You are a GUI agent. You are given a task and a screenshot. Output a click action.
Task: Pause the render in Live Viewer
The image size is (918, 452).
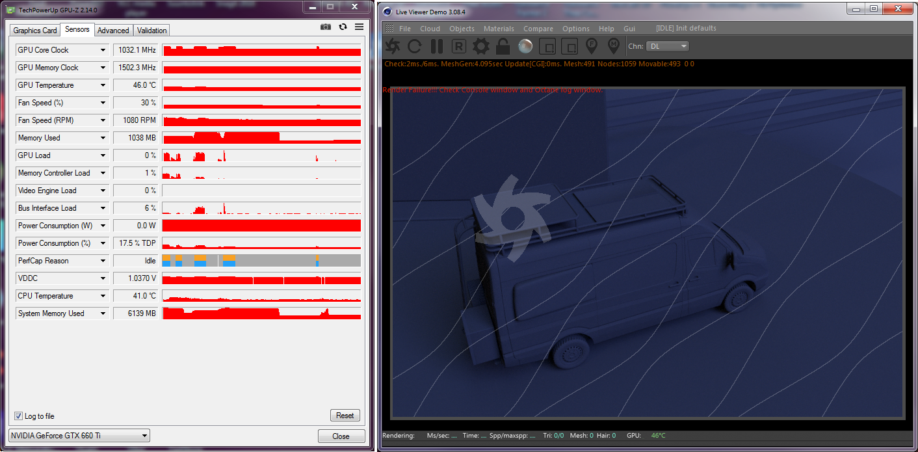coord(437,46)
